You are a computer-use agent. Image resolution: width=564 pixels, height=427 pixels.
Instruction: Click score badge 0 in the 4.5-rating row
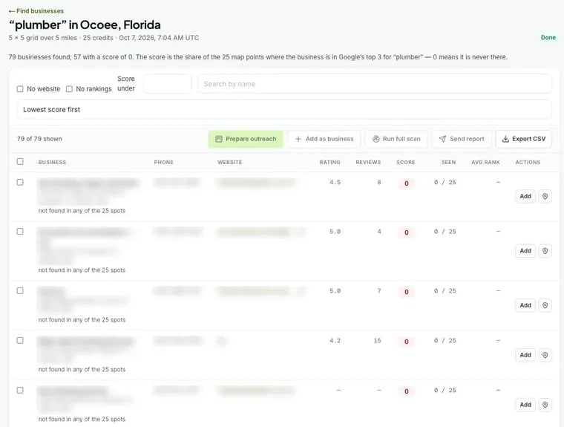click(407, 183)
